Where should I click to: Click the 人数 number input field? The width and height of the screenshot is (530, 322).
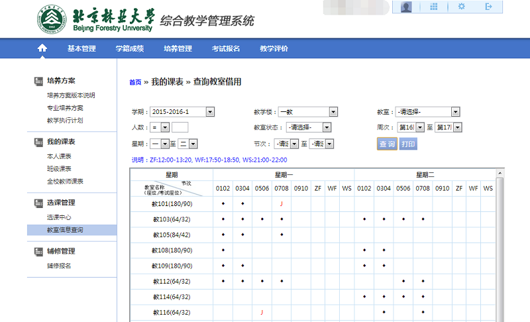(180, 127)
